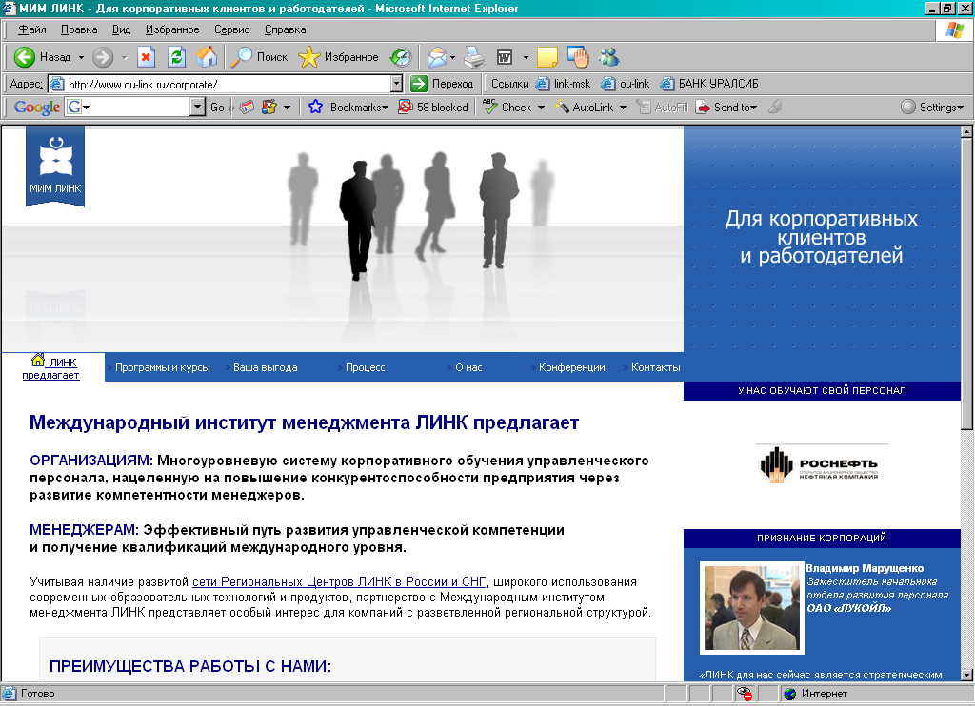Image resolution: width=975 pixels, height=706 pixels.
Task: Open the Правка menu
Action: [x=79, y=29]
